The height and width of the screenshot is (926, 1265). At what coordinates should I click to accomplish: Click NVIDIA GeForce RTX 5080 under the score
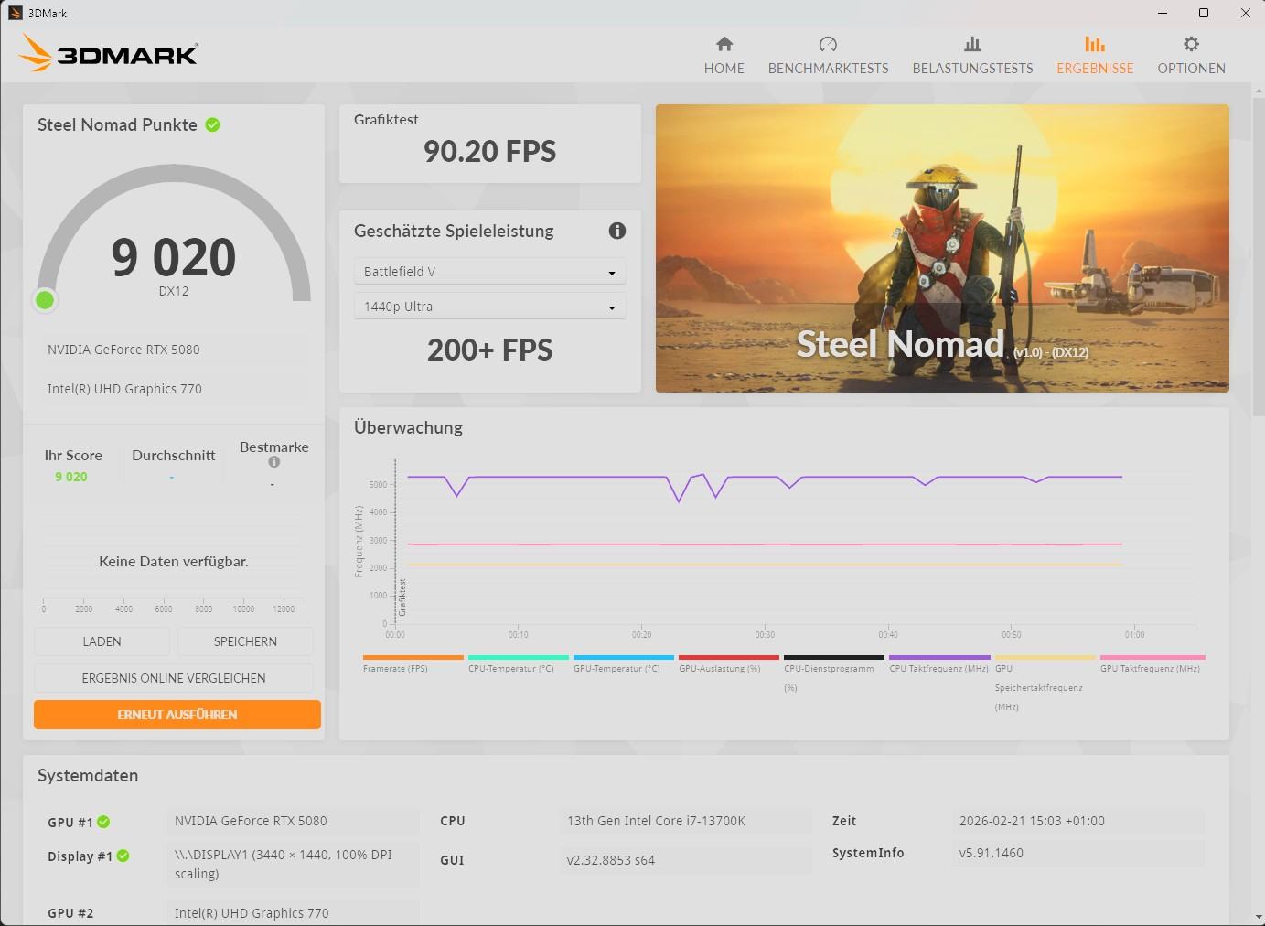coord(123,350)
